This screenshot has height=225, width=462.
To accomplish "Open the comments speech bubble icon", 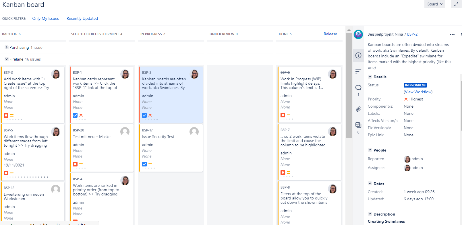I will click(358, 88).
